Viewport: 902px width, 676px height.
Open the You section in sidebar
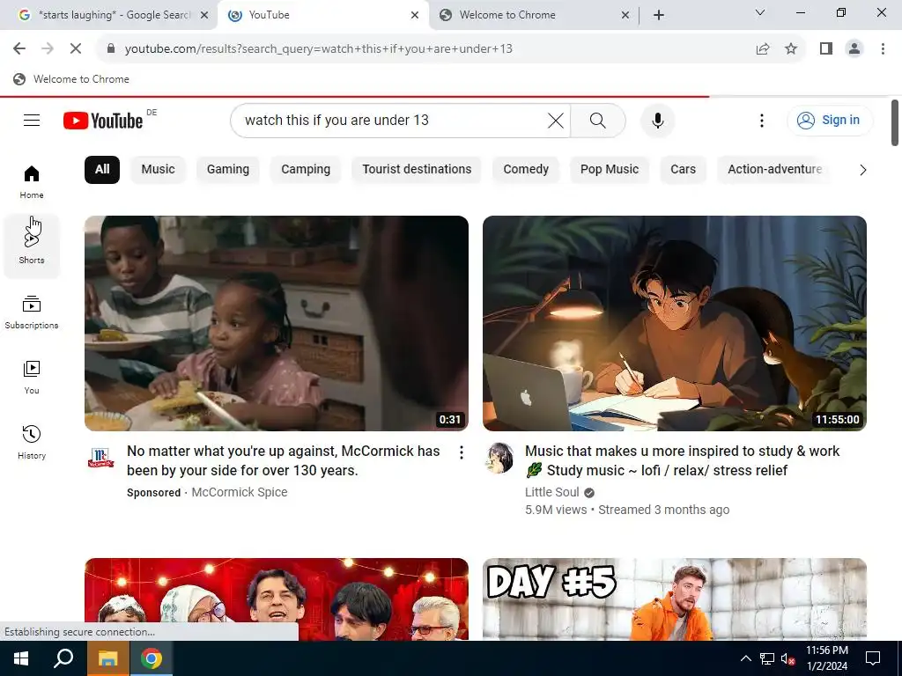click(32, 377)
